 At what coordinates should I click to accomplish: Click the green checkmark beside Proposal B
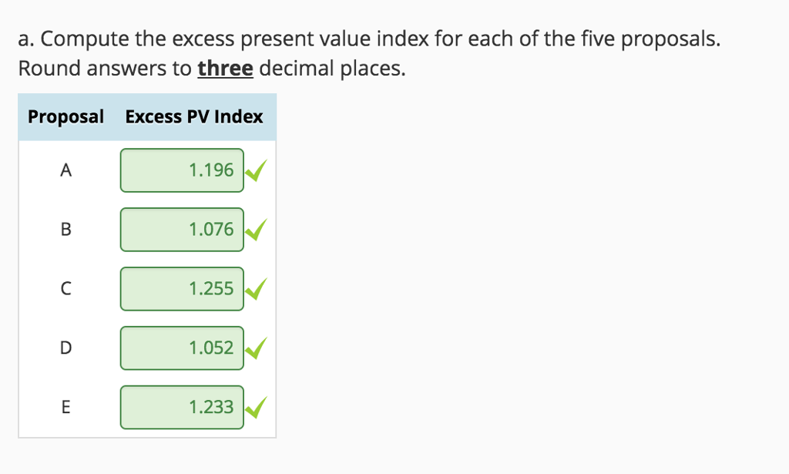[x=257, y=230]
